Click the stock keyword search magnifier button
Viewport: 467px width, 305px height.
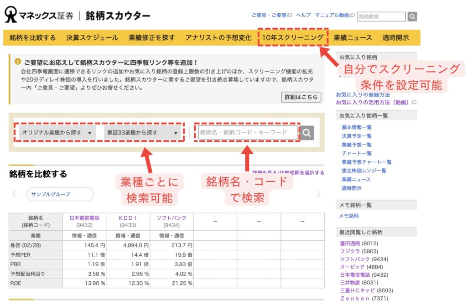pyautogui.click(x=307, y=133)
